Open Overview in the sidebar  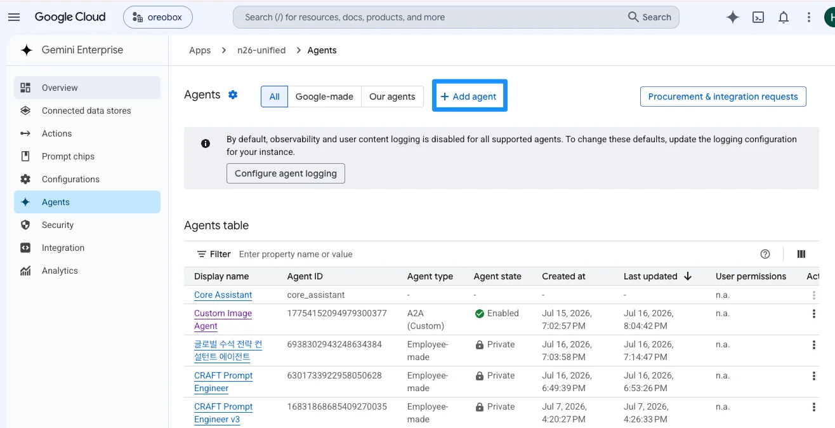point(87,88)
